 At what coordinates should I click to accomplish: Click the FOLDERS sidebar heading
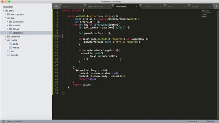8,7
